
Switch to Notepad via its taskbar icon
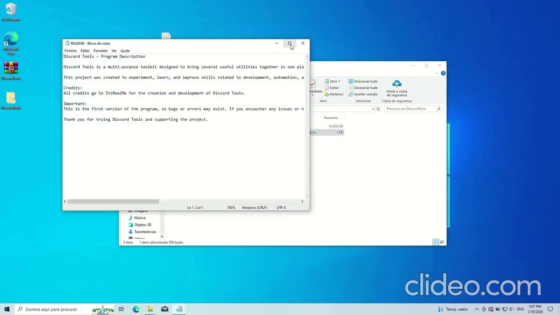click(179, 309)
